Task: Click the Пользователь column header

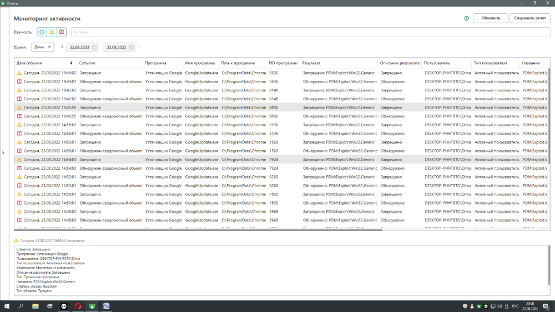Action: (436, 63)
